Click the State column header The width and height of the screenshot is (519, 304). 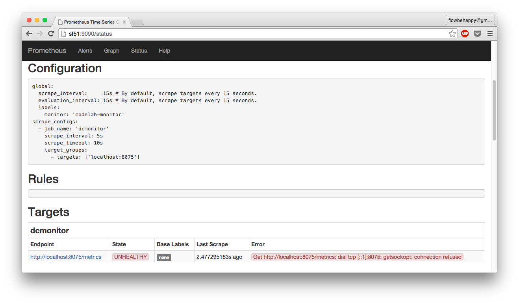[x=119, y=244]
